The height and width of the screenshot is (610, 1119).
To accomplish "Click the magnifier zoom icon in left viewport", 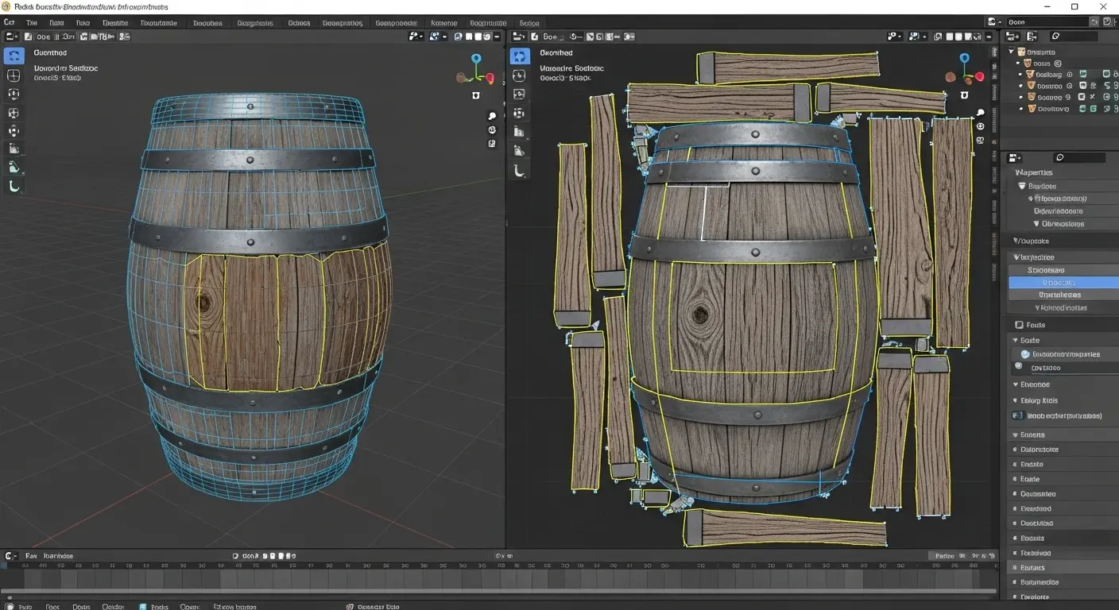I will point(492,116).
